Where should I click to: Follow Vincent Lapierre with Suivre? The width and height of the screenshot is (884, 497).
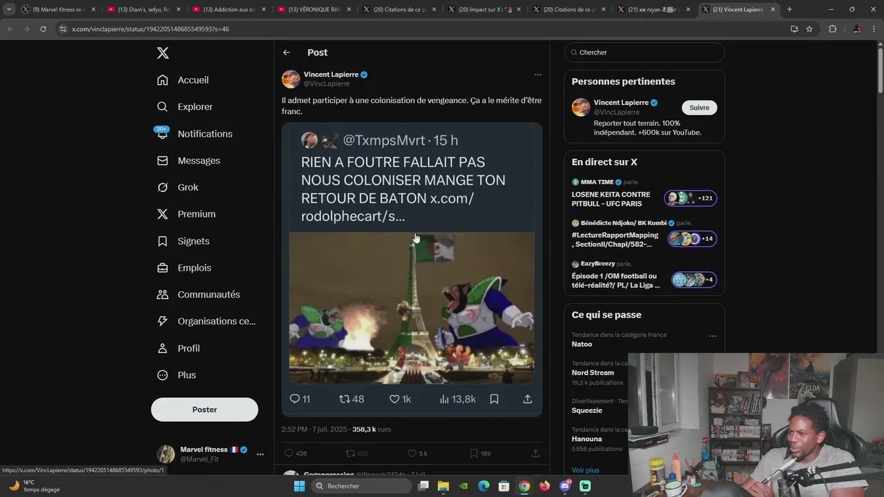pyautogui.click(x=700, y=108)
